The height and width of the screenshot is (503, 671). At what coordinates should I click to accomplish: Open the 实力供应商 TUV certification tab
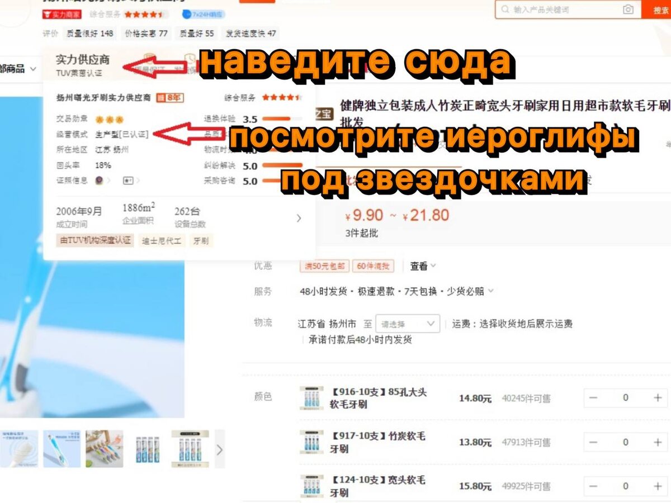click(83, 65)
